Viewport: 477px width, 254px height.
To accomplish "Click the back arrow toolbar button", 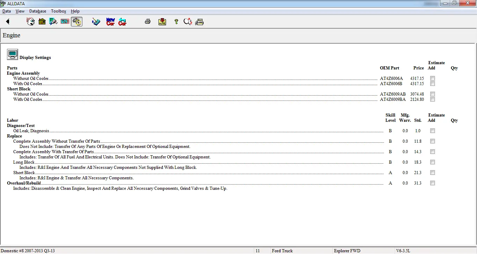I will (x=8, y=22).
